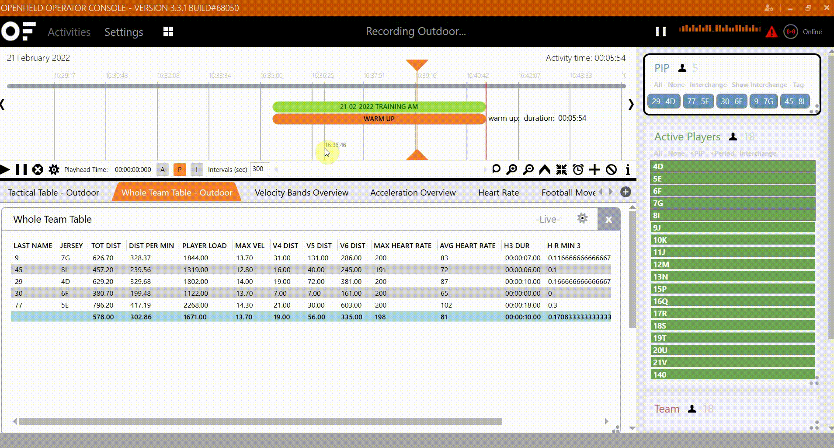Image resolution: width=834 pixels, height=448 pixels.
Task: Click Show Interchange in the PIP panel
Action: (x=759, y=85)
